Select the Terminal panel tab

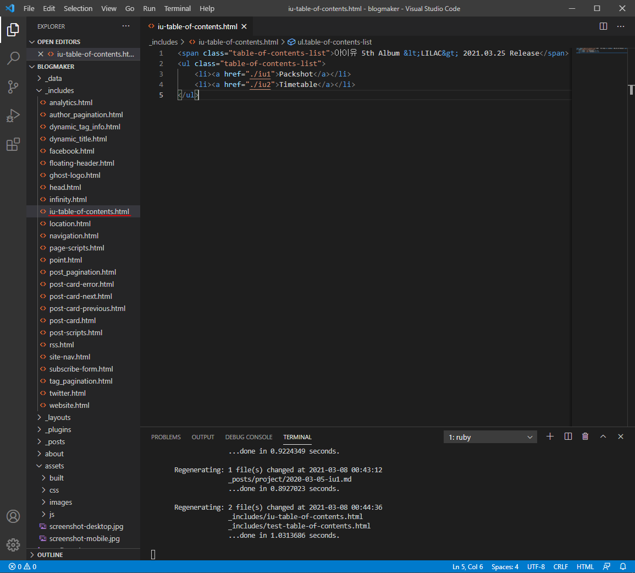click(x=297, y=437)
